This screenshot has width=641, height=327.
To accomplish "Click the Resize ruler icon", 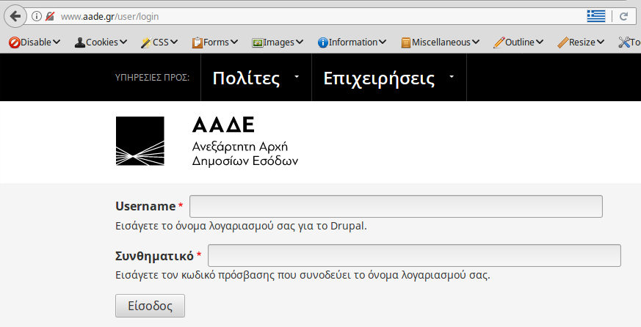I will [562, 43].
